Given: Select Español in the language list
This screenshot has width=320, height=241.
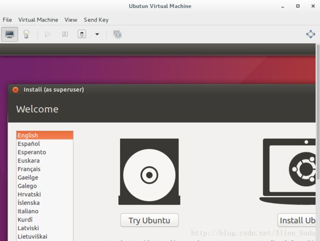Looking at the screenshot, I should (x=45, y=144).
